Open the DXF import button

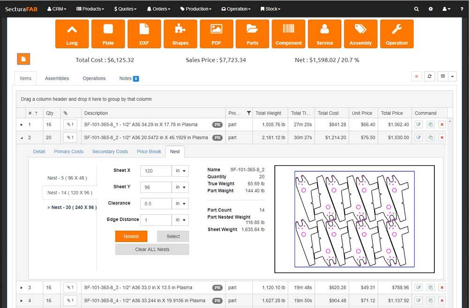[x=144, y=34]
